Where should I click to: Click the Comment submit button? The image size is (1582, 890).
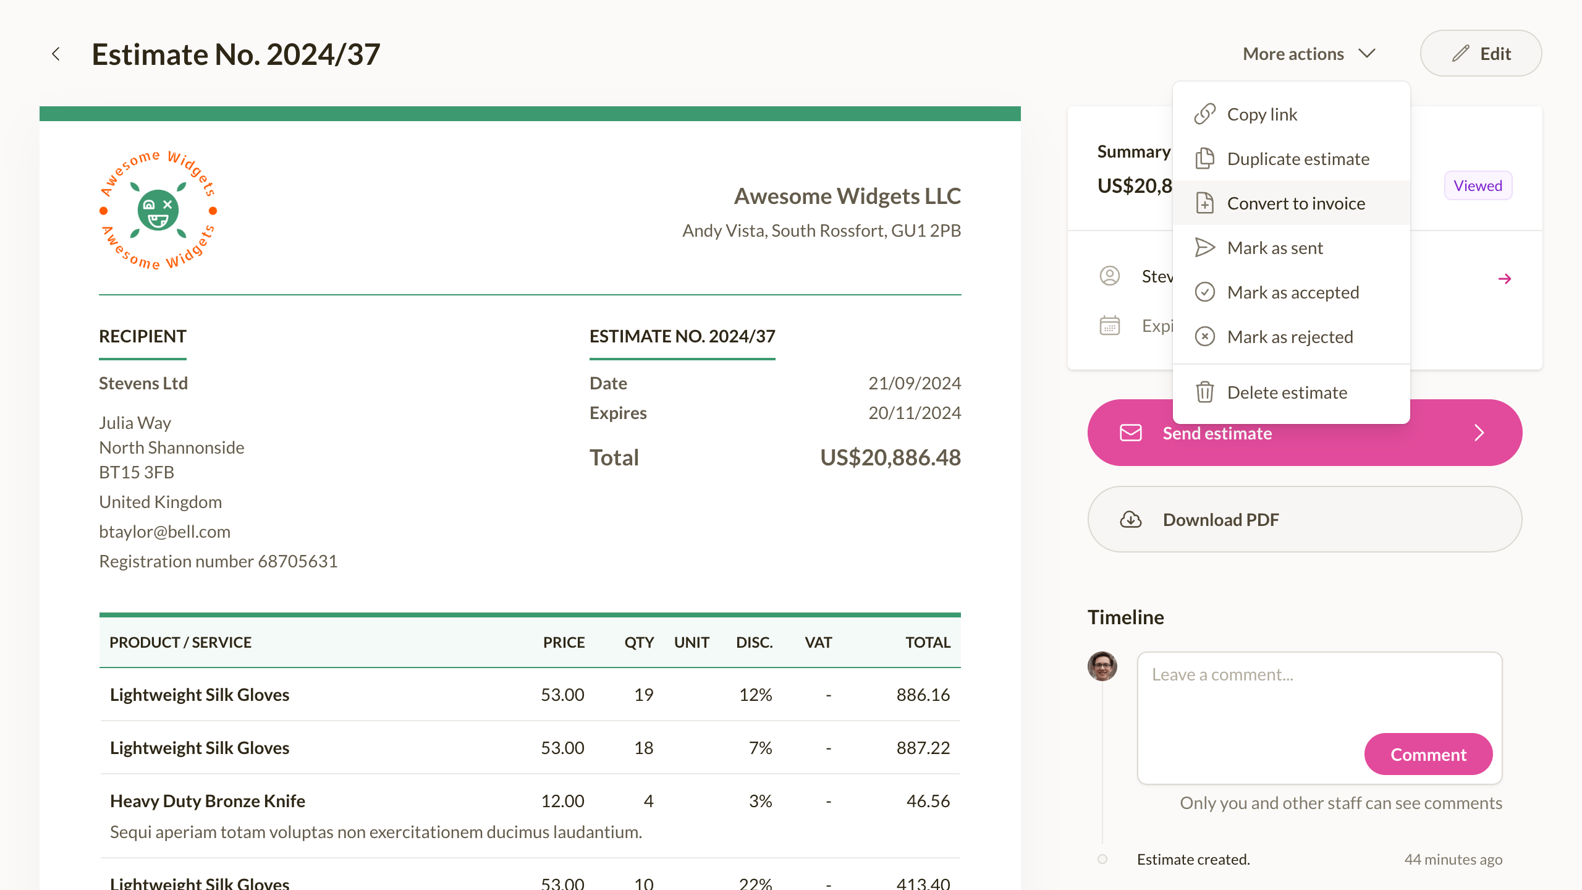(1428, 754)
